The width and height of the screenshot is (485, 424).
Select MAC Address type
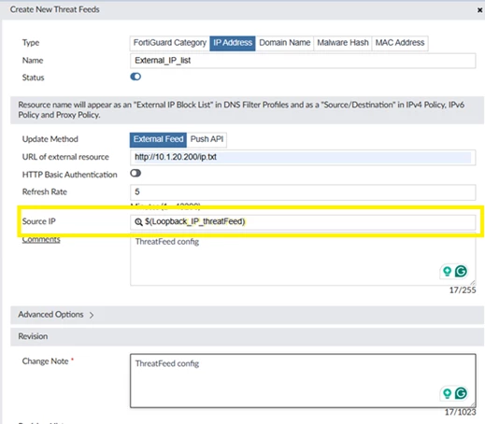pos(400,43)
